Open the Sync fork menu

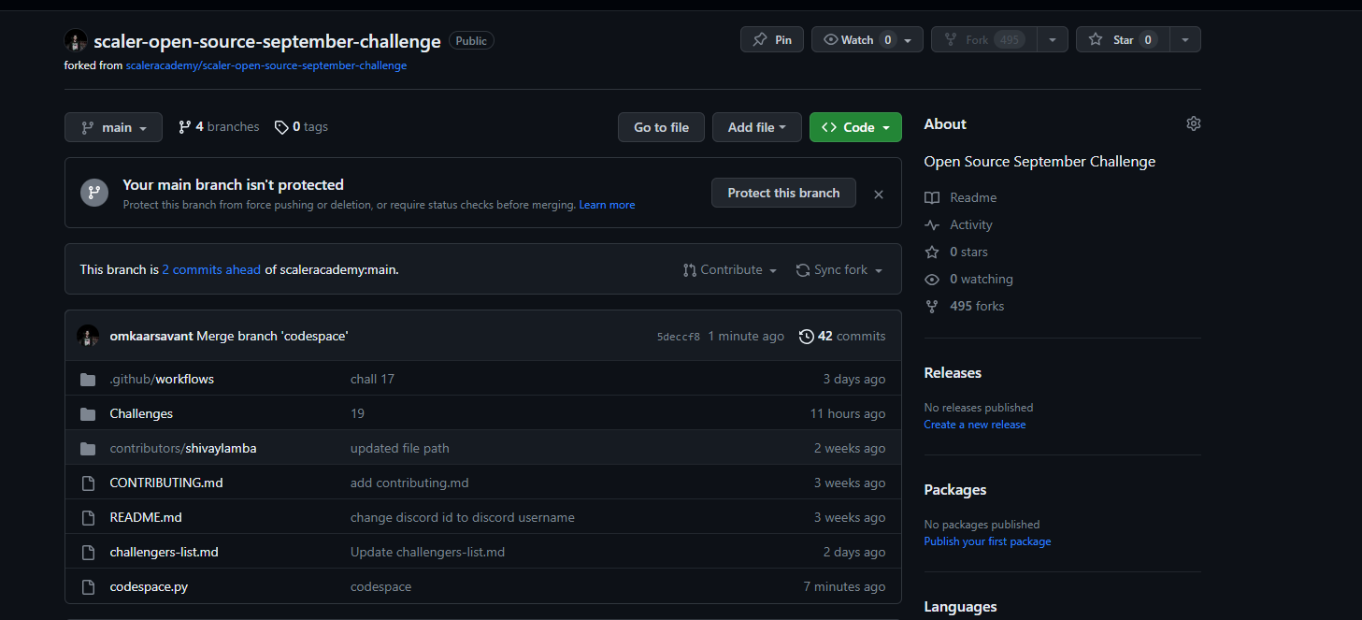[839, 269]
